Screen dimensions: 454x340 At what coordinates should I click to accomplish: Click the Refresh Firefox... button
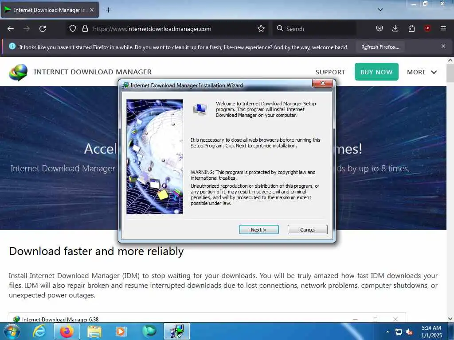pos(380,47)
